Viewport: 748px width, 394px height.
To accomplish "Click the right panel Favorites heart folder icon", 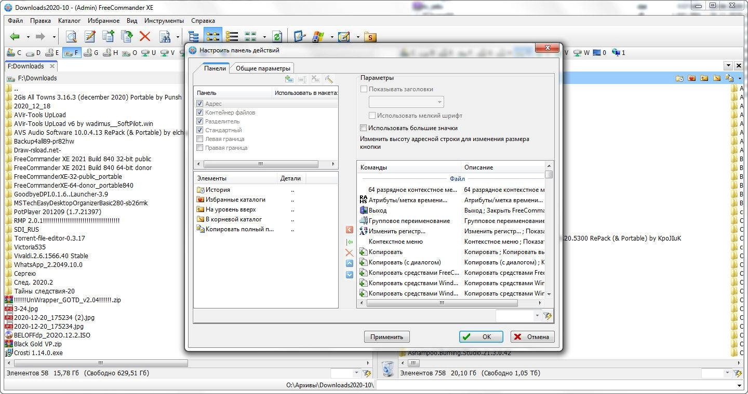I will [x=692, y=78].
